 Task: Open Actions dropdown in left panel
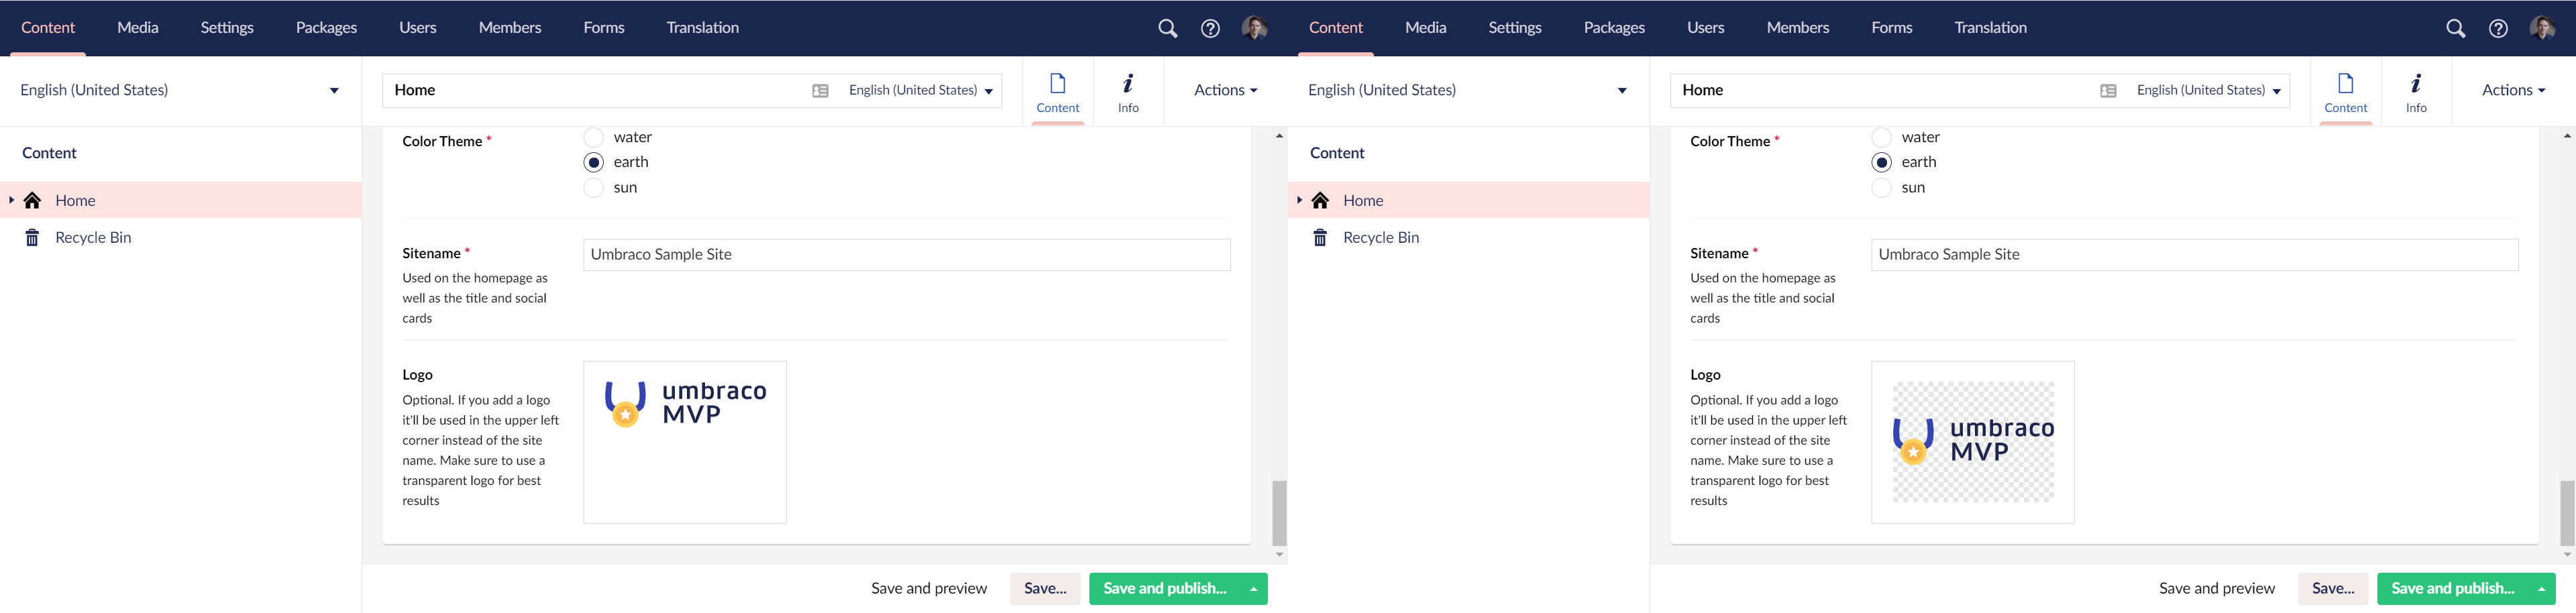click(x=1225, y=90)
